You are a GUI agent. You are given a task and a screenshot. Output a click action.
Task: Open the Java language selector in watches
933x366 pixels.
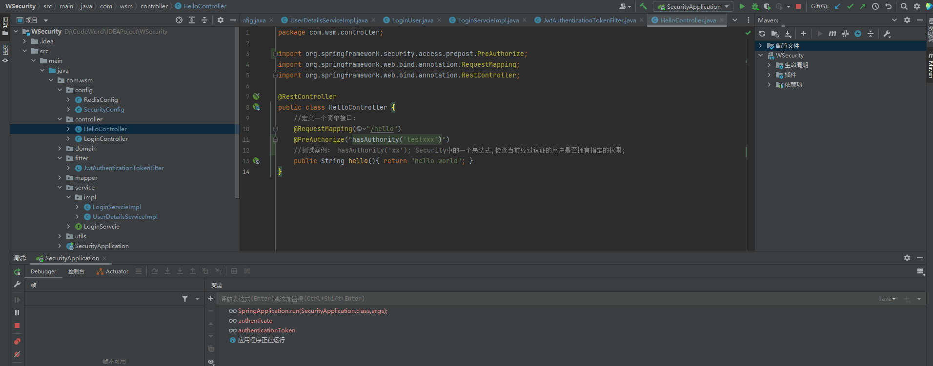(x=887, y=299)
